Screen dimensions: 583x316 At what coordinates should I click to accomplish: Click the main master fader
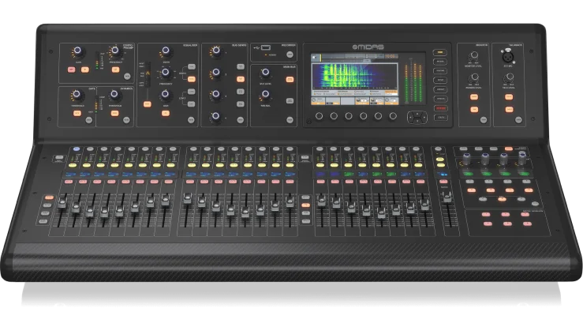pyautogui.click(x=447, y=197)
